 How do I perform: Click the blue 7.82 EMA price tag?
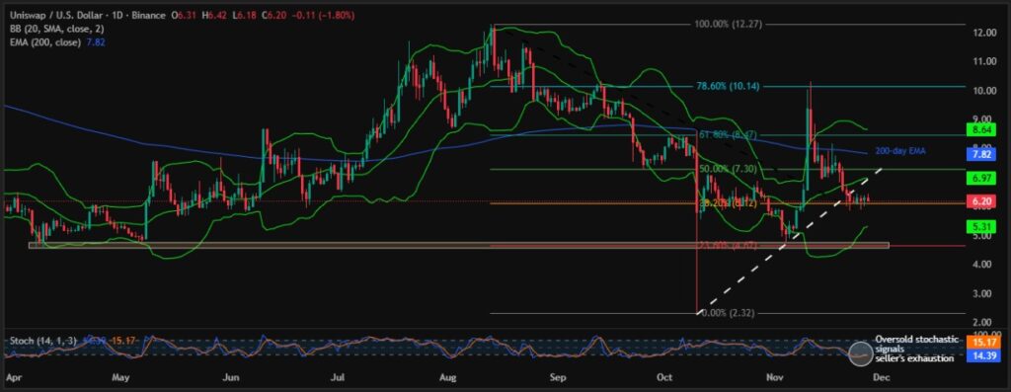(x=980, y=154)
